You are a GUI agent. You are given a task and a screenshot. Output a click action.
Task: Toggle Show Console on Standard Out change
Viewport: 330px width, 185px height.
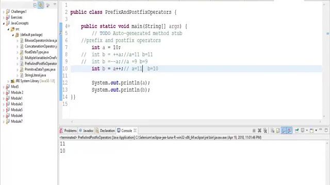click(x=284, y=131)
